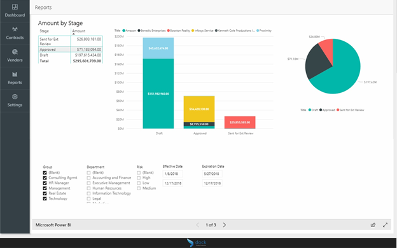Click the Expiration Date start field 5/27/2018

coord(212,174)
